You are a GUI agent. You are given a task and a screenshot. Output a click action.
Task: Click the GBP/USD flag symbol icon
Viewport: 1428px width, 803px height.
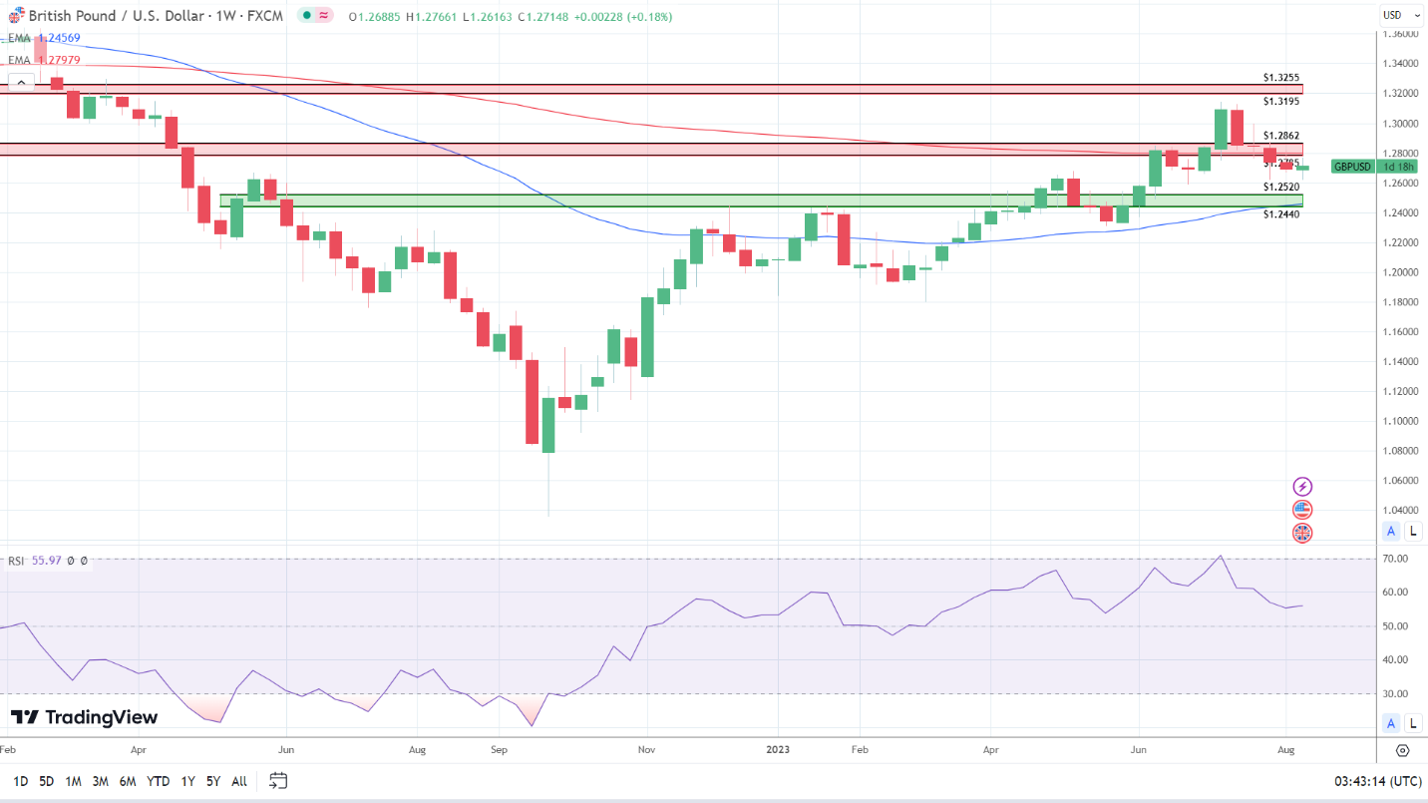[x=16, y=17]
